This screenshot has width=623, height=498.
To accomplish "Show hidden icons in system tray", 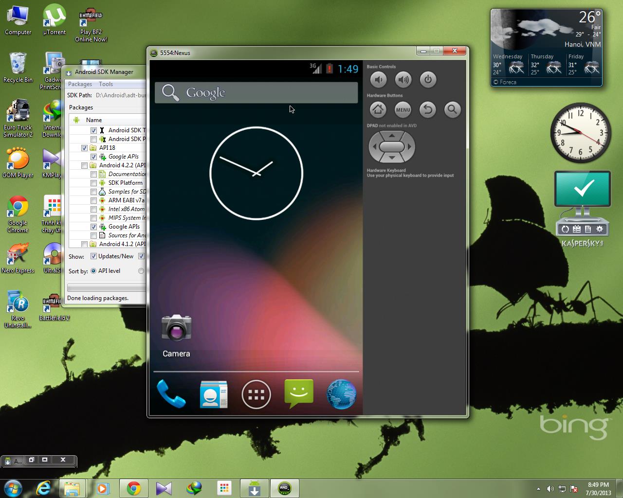I will (x=538, y=489).
